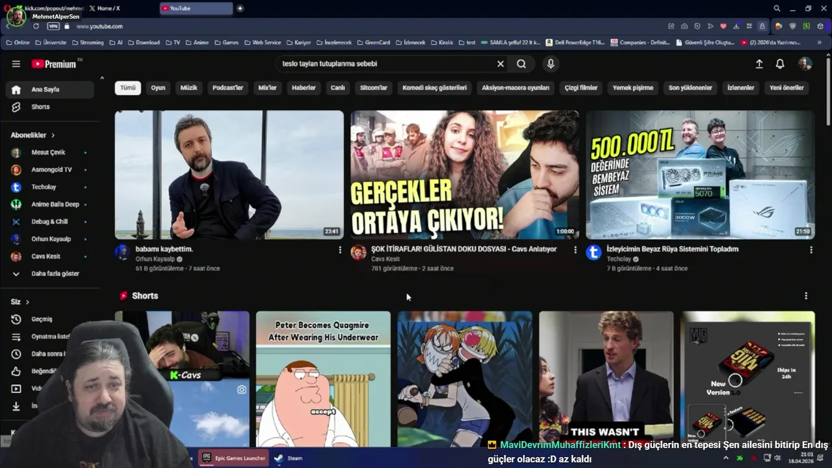Open options for 'babamı kaybettim.' video
Viewport: 832px width, 468px height.
click(x=339, y=250)
